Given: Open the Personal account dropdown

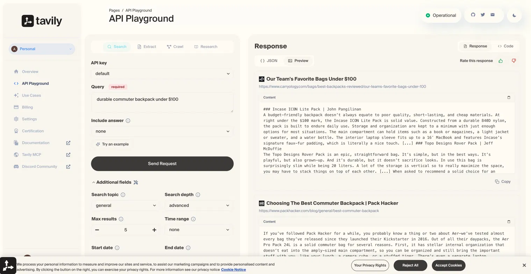Looking at the screenshot, I should pos(42,49).
